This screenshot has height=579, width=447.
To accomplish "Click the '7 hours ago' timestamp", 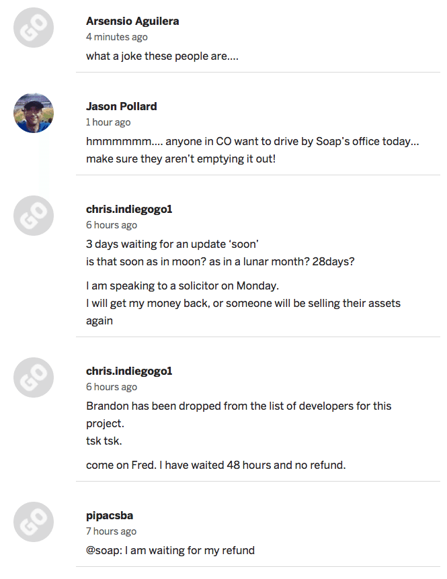I will tap(112, 531).
